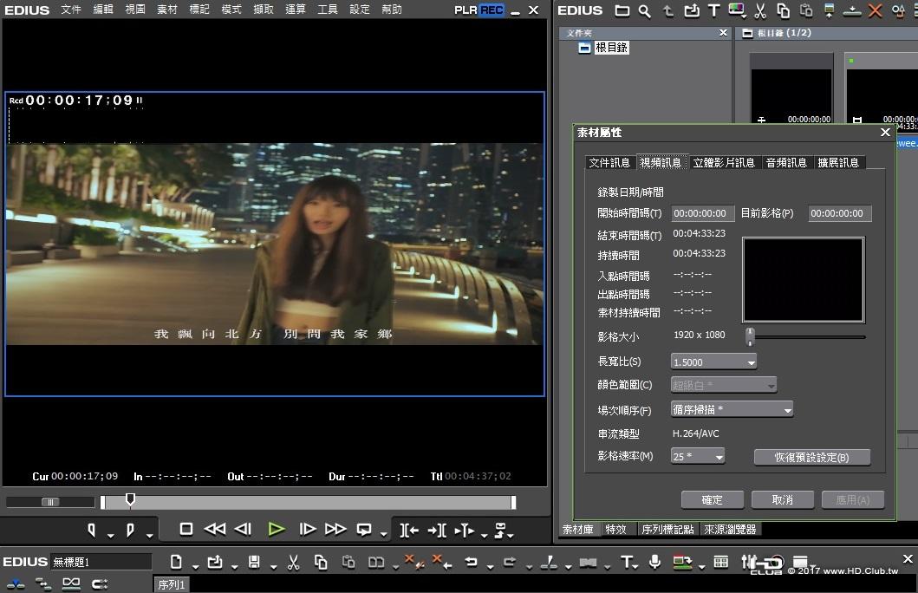Image resolution: width=918 pixels, height=593 pixels.
Task: Click New Sequence icon in timeline toolbar
Action: pos(176,562)
